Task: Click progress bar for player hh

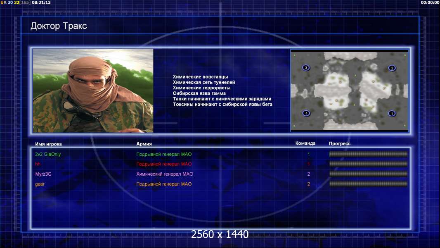Action: [368, 164]
